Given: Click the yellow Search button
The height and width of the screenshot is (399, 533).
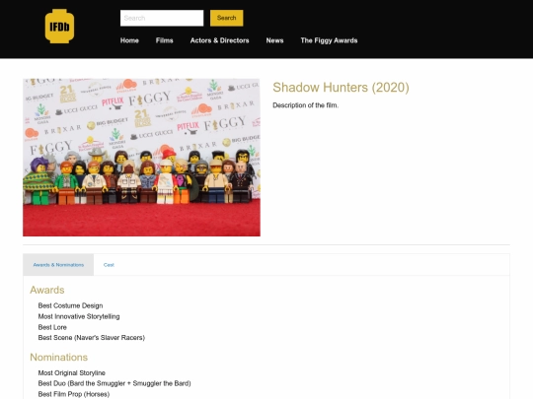Looking at the screenshot, I should tap(226, 18).
